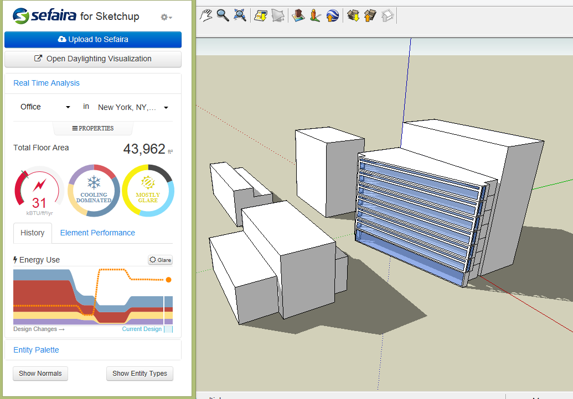Image resolution: width=573 pixels, height=399 pixels.
Task: Expand the Properties section
Action: (x=92, y=128)
